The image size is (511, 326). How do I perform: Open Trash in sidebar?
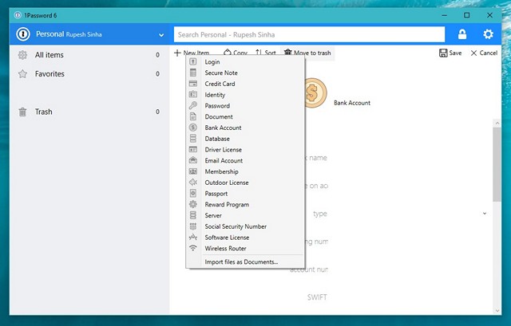(89, 112)
